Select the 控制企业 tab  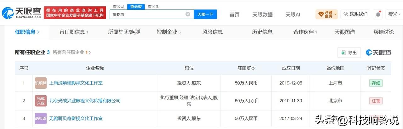point(168,32)
